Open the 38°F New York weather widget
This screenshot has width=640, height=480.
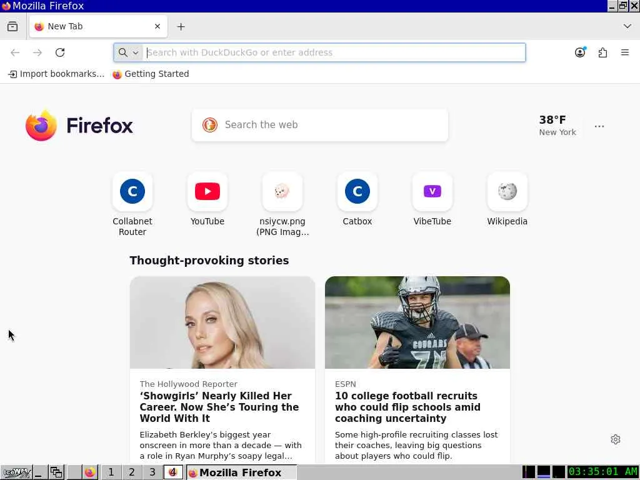coord(557,125)
